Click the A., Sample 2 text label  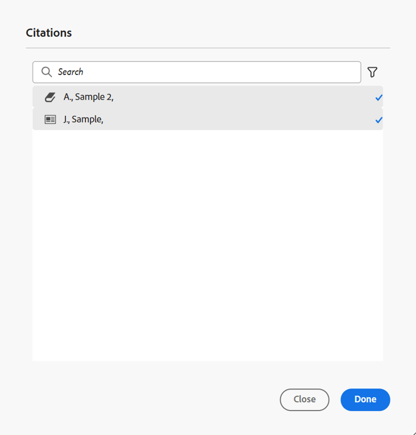click(89, 97)
